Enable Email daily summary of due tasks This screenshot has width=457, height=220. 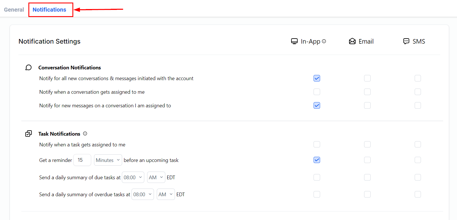pyautogui.click(x=367, y=177)
